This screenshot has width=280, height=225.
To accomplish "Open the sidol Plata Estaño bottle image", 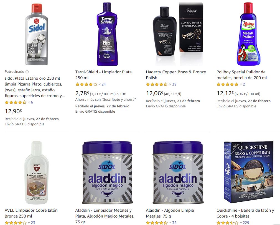I will pyautogui.click(x=37, y=34).
